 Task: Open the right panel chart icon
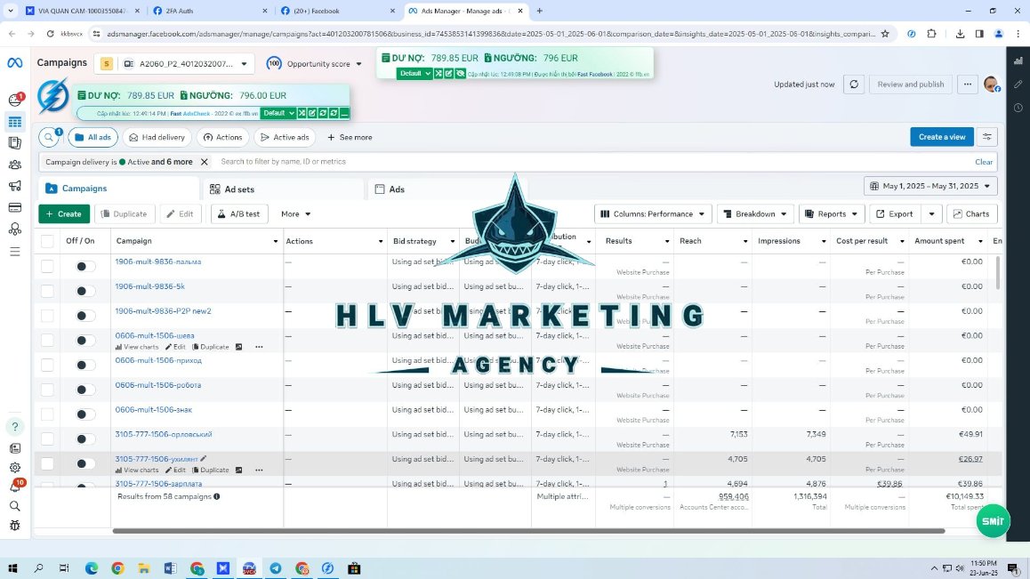1018,60
